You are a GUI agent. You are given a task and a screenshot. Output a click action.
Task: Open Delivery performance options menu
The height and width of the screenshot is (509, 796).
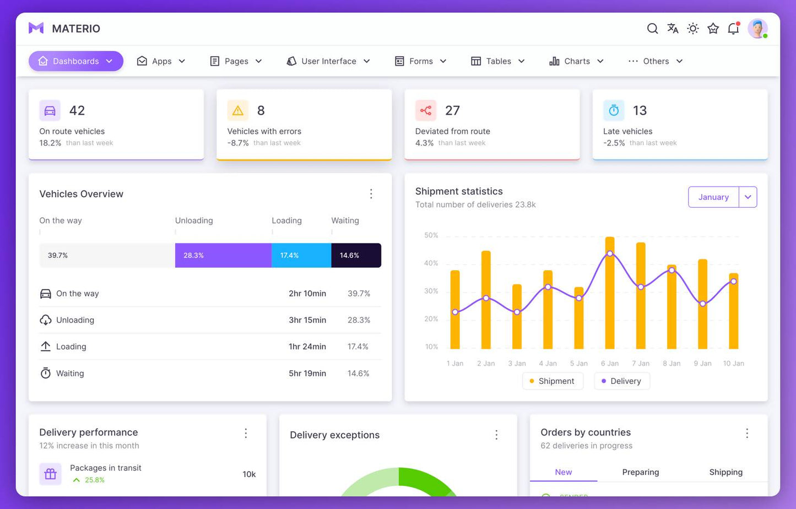pyautogui.click(x=246, y=434)
